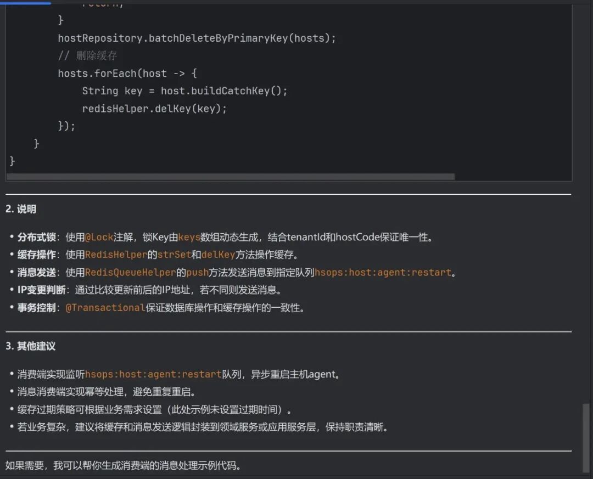
Task: Click the orange @Lock inline code
Action: [99, 238]
